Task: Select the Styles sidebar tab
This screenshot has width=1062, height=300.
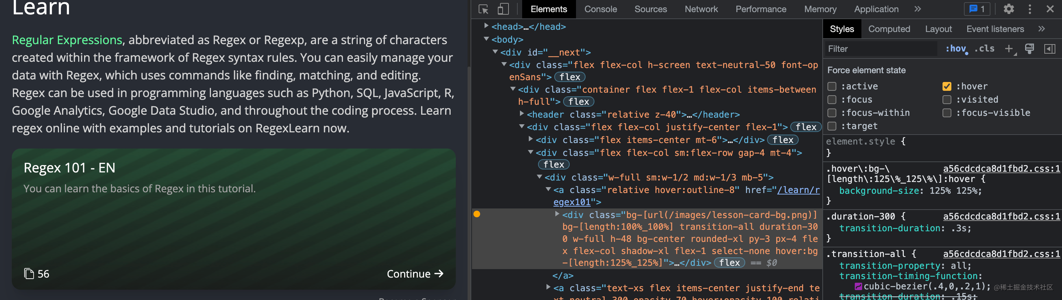Action: pyautogui.click(x=841, y=29)
